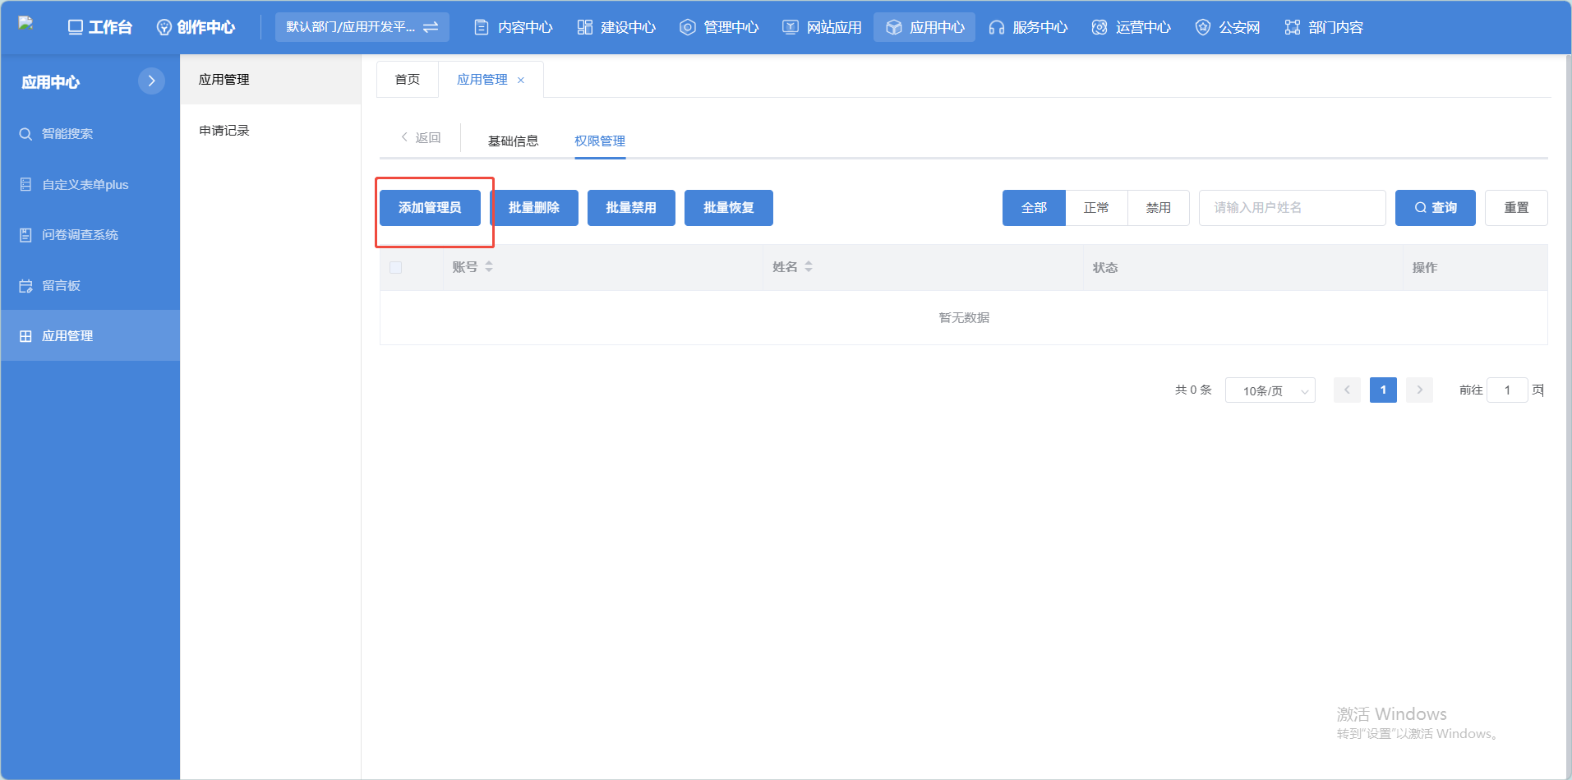Click the swap arrows icon beside department
Screen dimensions: 1572x780
click(x=431, y=27)
